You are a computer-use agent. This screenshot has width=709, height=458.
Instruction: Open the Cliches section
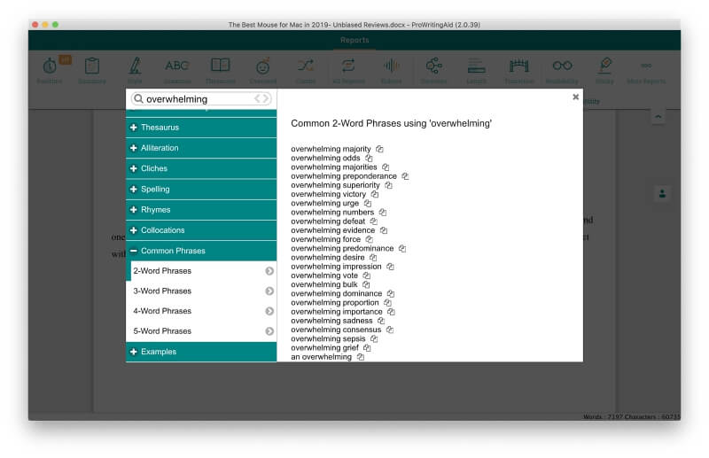tap(200, 168)
